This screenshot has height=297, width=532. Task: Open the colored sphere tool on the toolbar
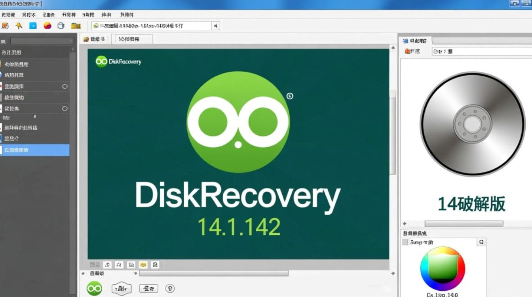[47, 25]
